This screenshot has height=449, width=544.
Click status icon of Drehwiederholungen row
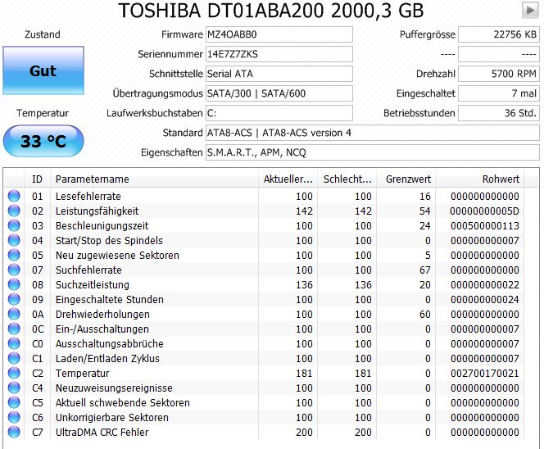pos(14,314)
